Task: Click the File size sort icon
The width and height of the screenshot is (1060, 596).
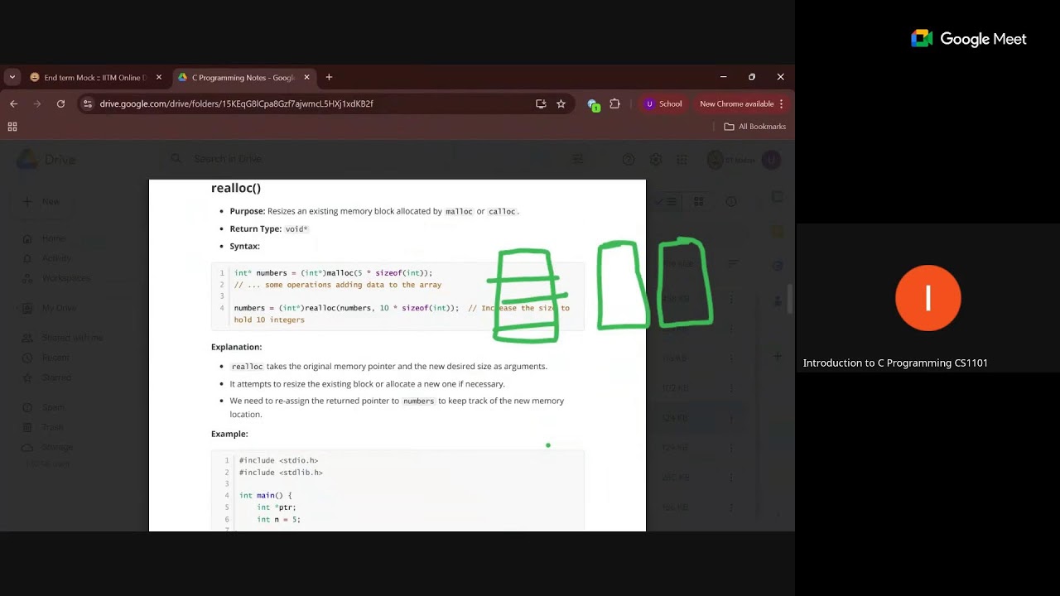Action: tap(733, 263)
